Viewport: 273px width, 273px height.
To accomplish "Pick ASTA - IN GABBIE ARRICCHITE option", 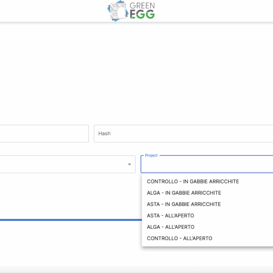I will point(184,204).
